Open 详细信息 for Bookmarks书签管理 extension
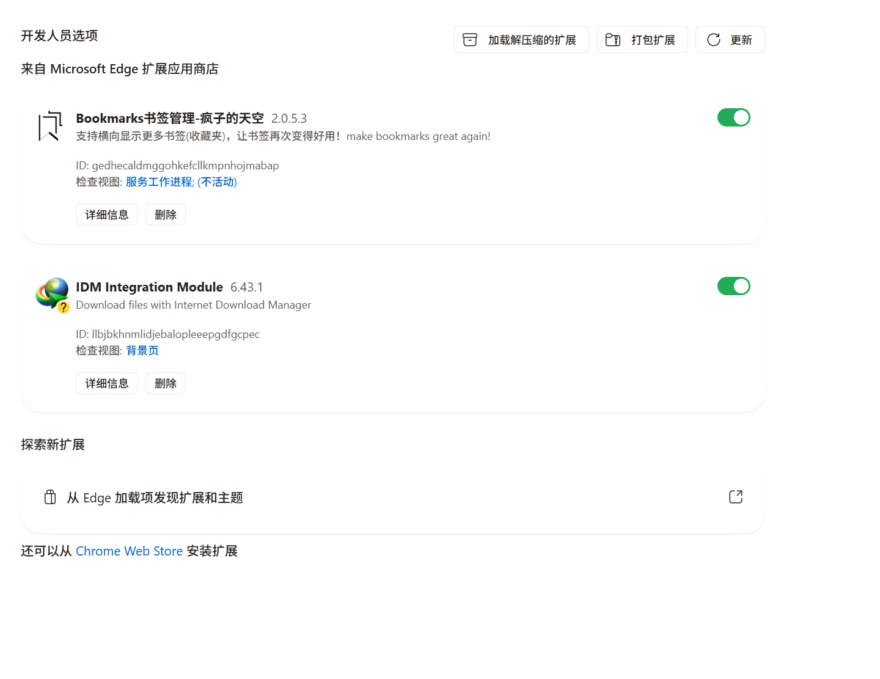 pyautogui.click(x=107, y=215)
